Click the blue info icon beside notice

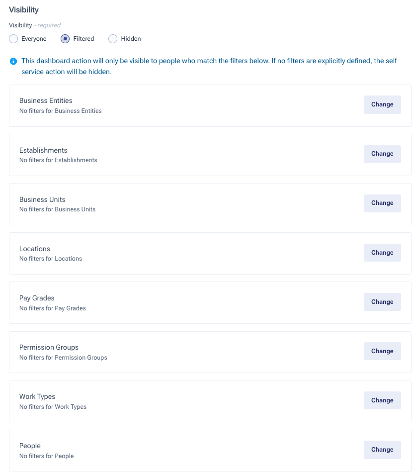click(13, 61)
